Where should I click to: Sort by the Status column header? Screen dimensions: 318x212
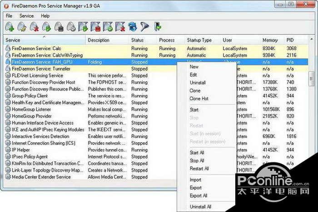tap(143, 40)
